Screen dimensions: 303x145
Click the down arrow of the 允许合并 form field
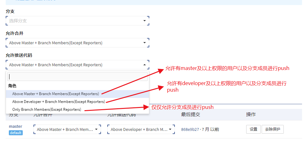click(x=145, y=43)
